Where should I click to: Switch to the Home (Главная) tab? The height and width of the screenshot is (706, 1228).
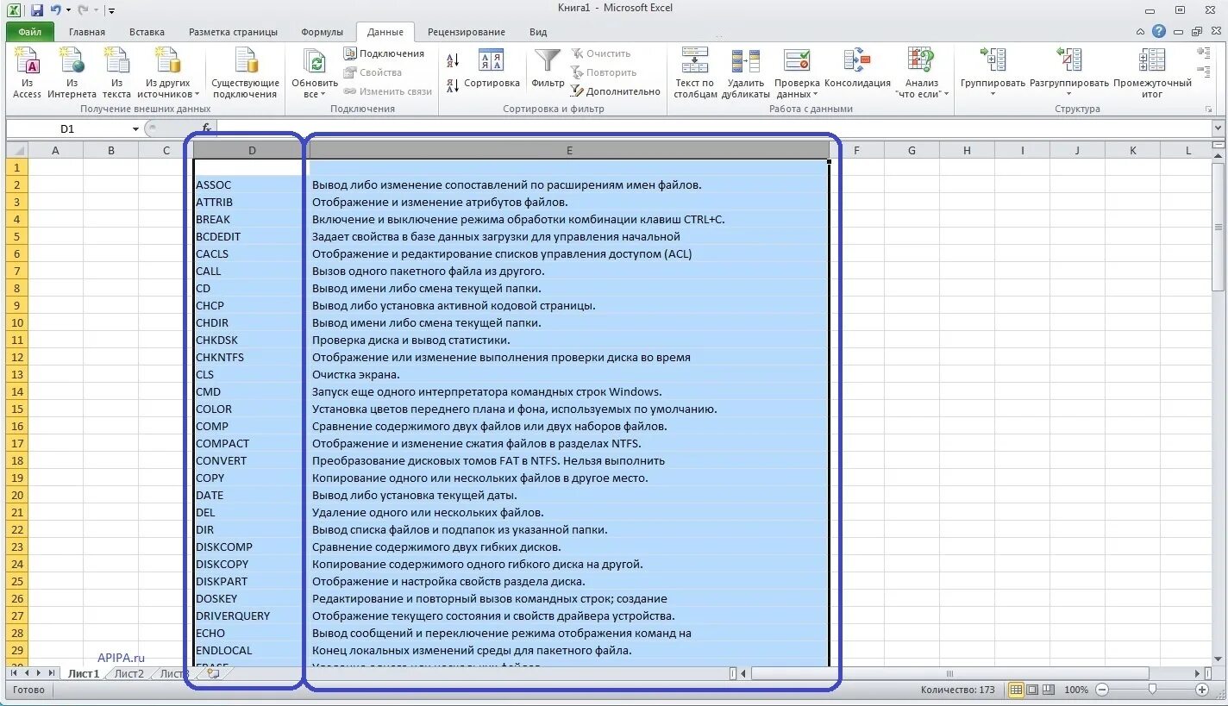tap(87, 32)
